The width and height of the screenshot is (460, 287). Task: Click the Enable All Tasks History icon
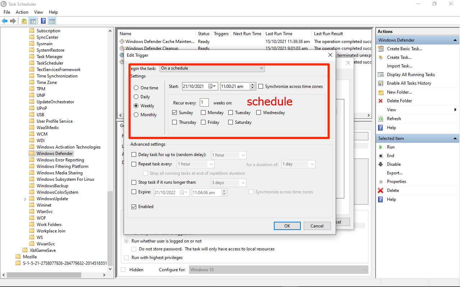click(381, 83)
